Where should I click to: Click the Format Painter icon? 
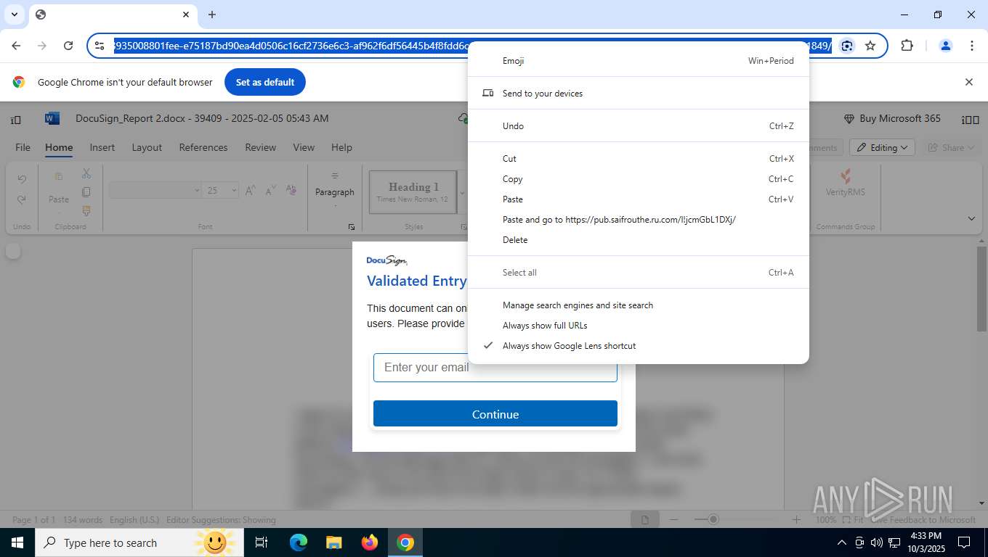coord(86,211)
